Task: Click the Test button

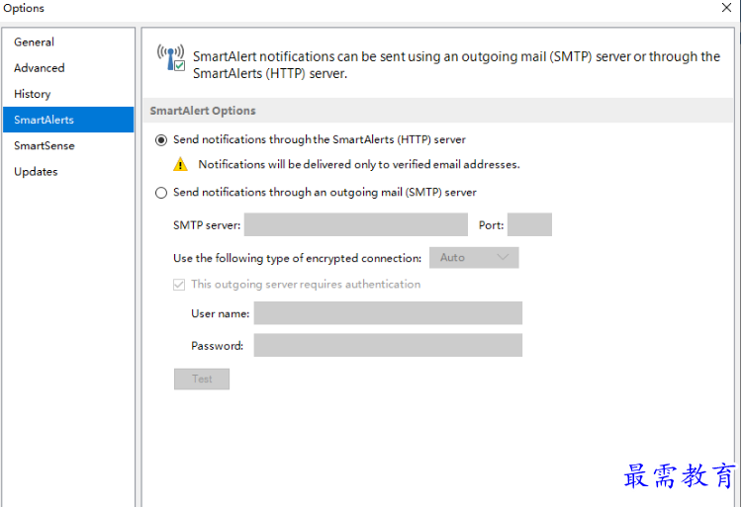Action: [x=202, y=380]
